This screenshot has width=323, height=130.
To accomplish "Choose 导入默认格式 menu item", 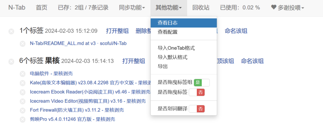I will point(184,57).
